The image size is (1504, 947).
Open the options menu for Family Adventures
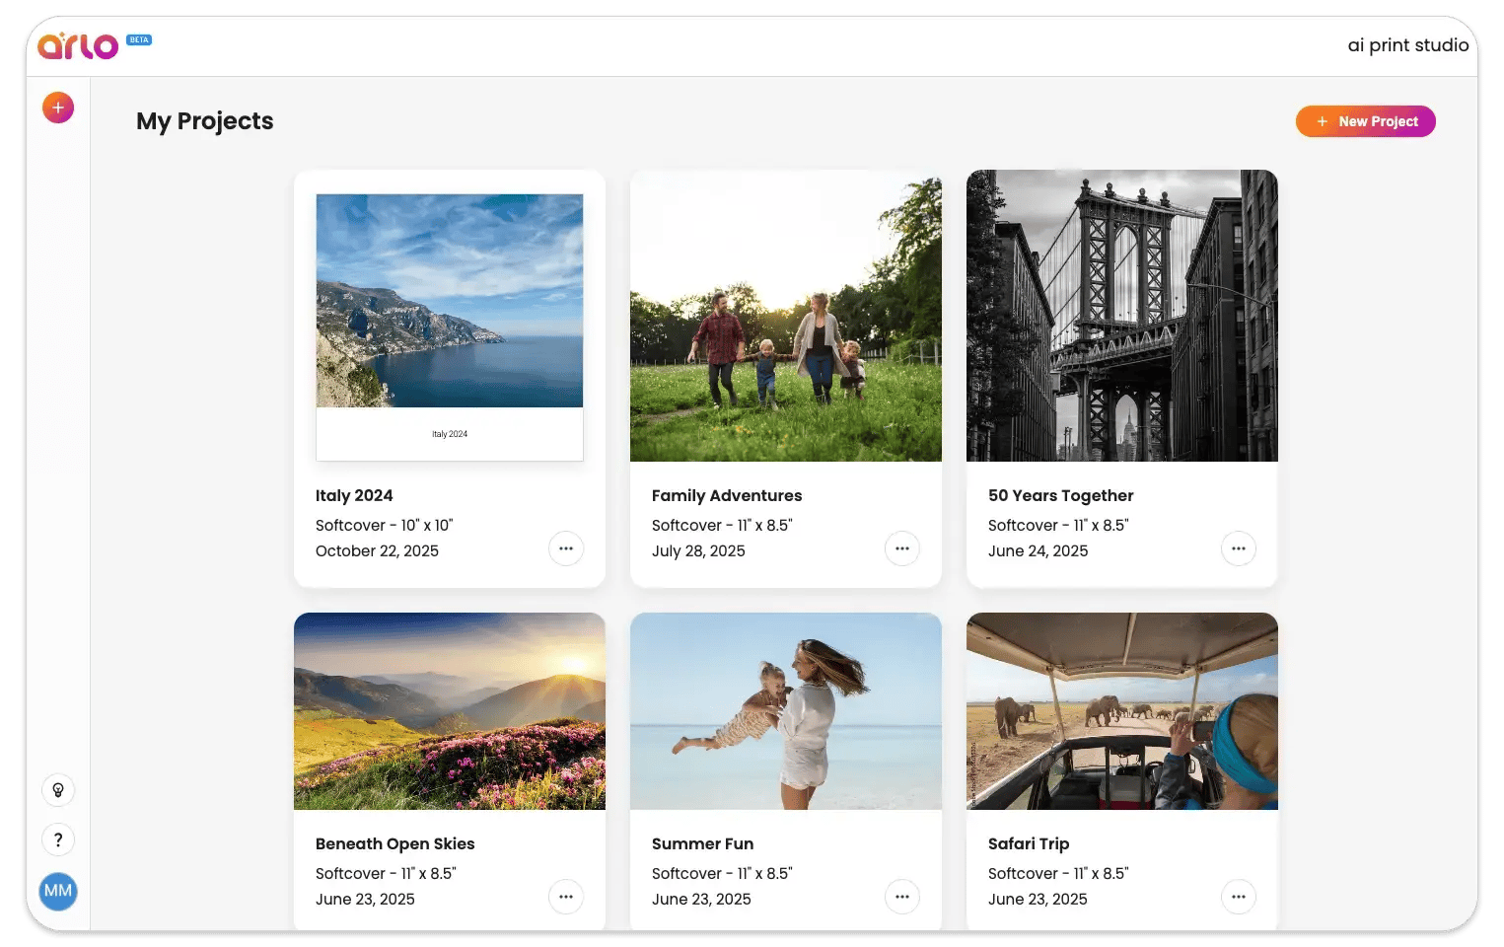[901, 548]
